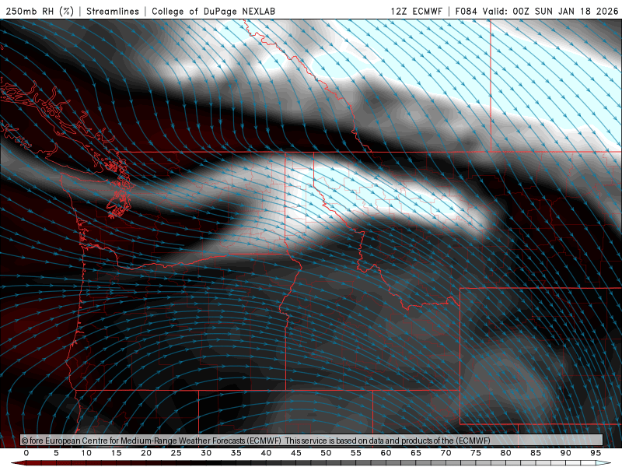The image size is (622, 467).
Task: Click the colorbar label "60"
Action: 386,453
